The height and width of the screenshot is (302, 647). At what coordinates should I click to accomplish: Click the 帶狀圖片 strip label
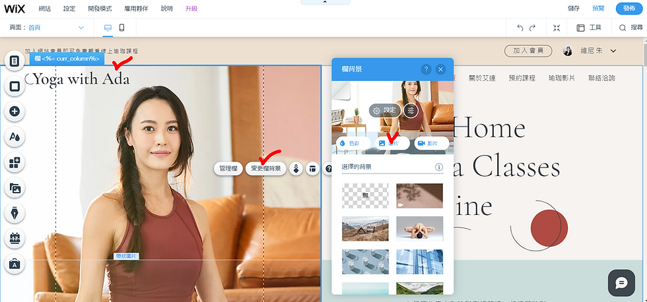pyautogui.click(x=126, y=257)
